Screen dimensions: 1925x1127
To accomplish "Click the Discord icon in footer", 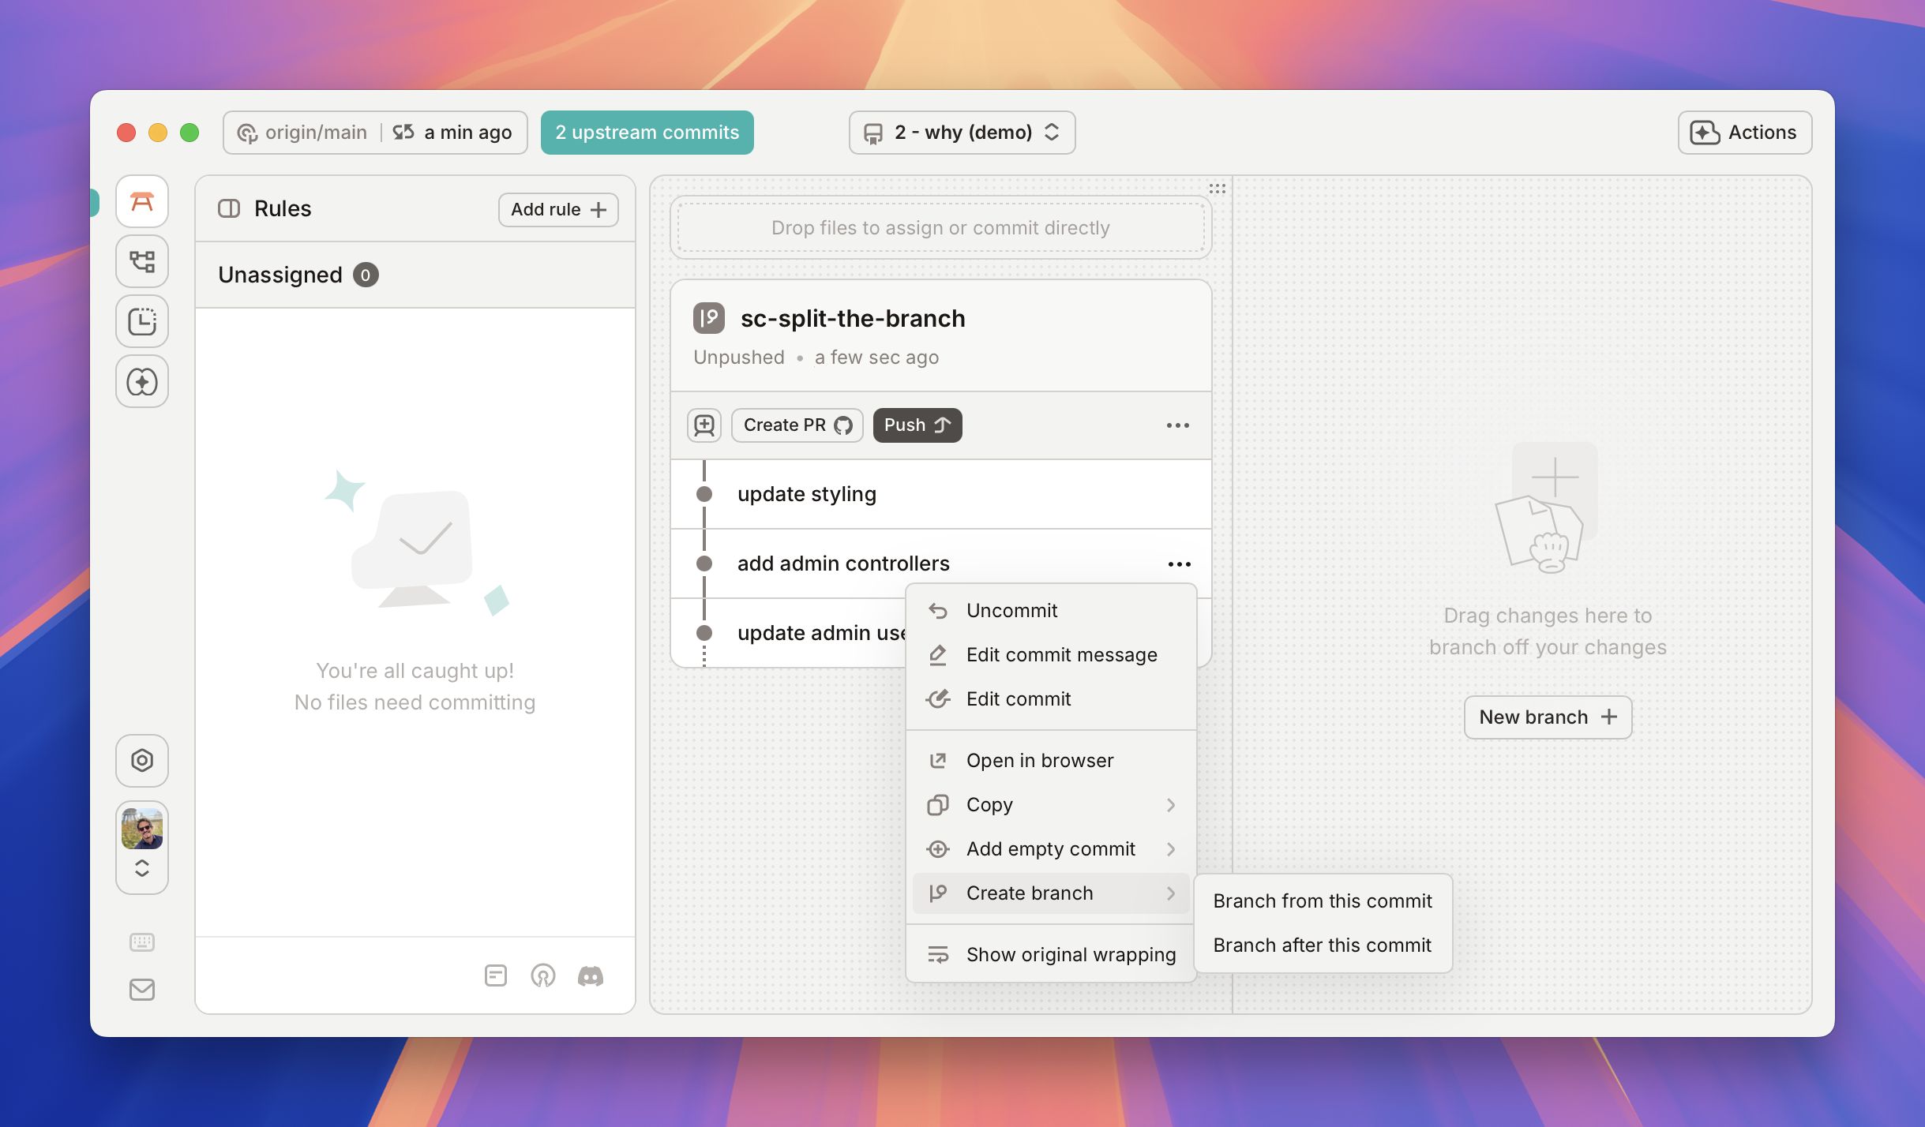I will (x=591, y=976).
